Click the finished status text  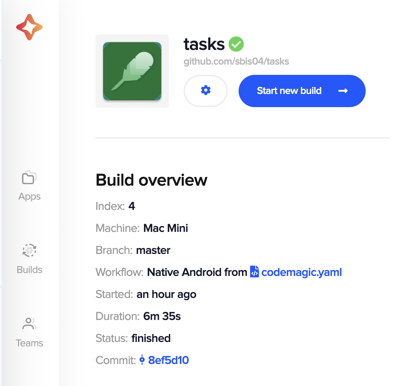pos(151,338)
